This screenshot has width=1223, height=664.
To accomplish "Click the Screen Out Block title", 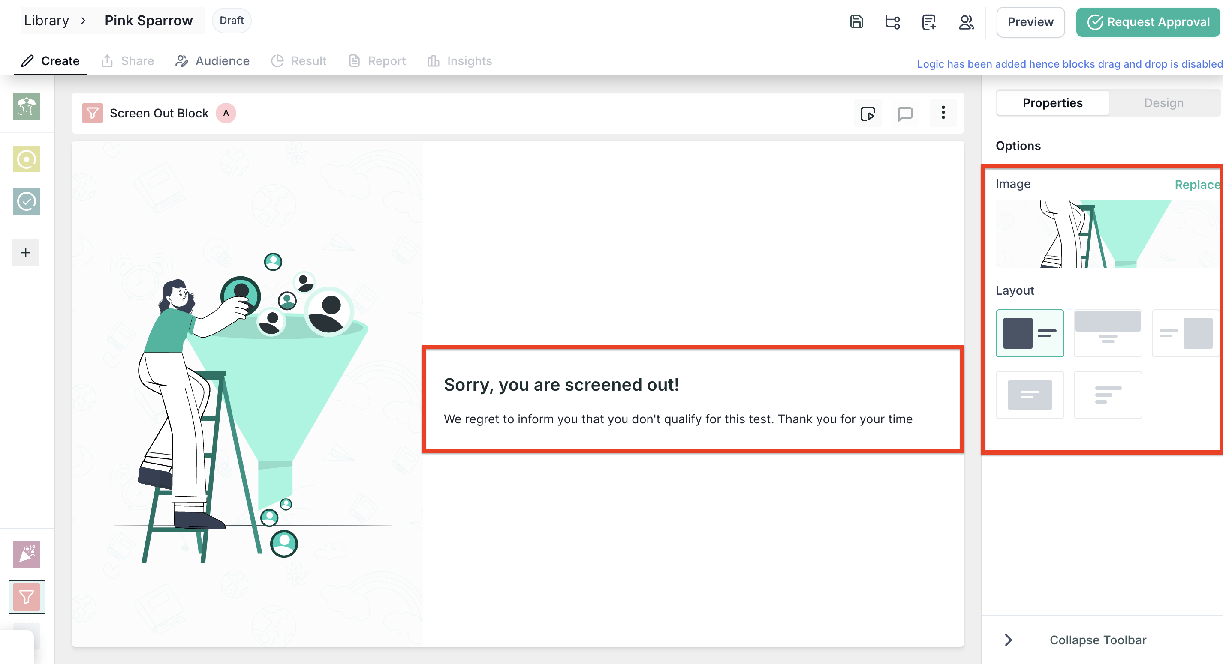I will [159, 113].
